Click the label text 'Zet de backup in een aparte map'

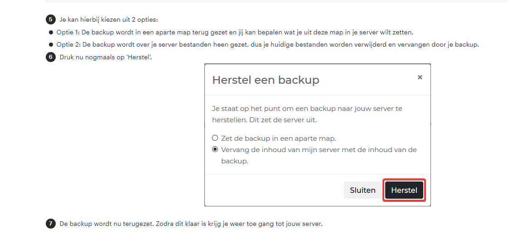click(278, 138)
